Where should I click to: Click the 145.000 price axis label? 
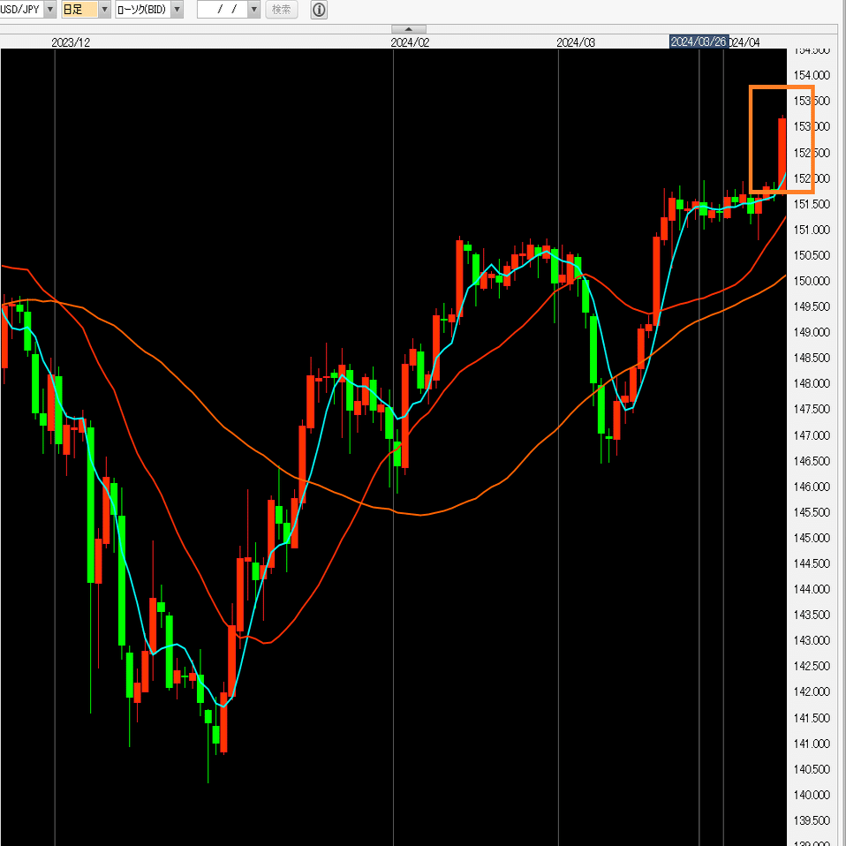click(x=812, y=538)
